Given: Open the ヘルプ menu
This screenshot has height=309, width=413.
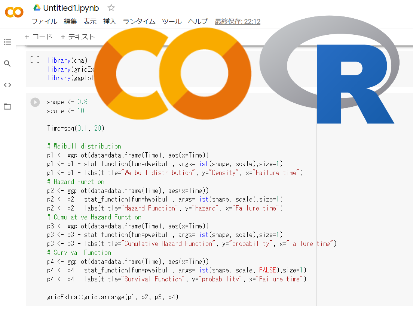Looking at the screenshot, I should [198, 22].
